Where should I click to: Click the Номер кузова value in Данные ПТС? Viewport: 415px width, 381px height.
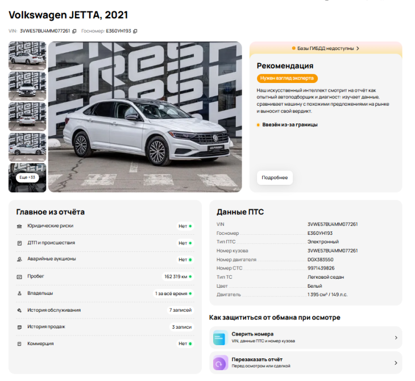click(333, 251)
